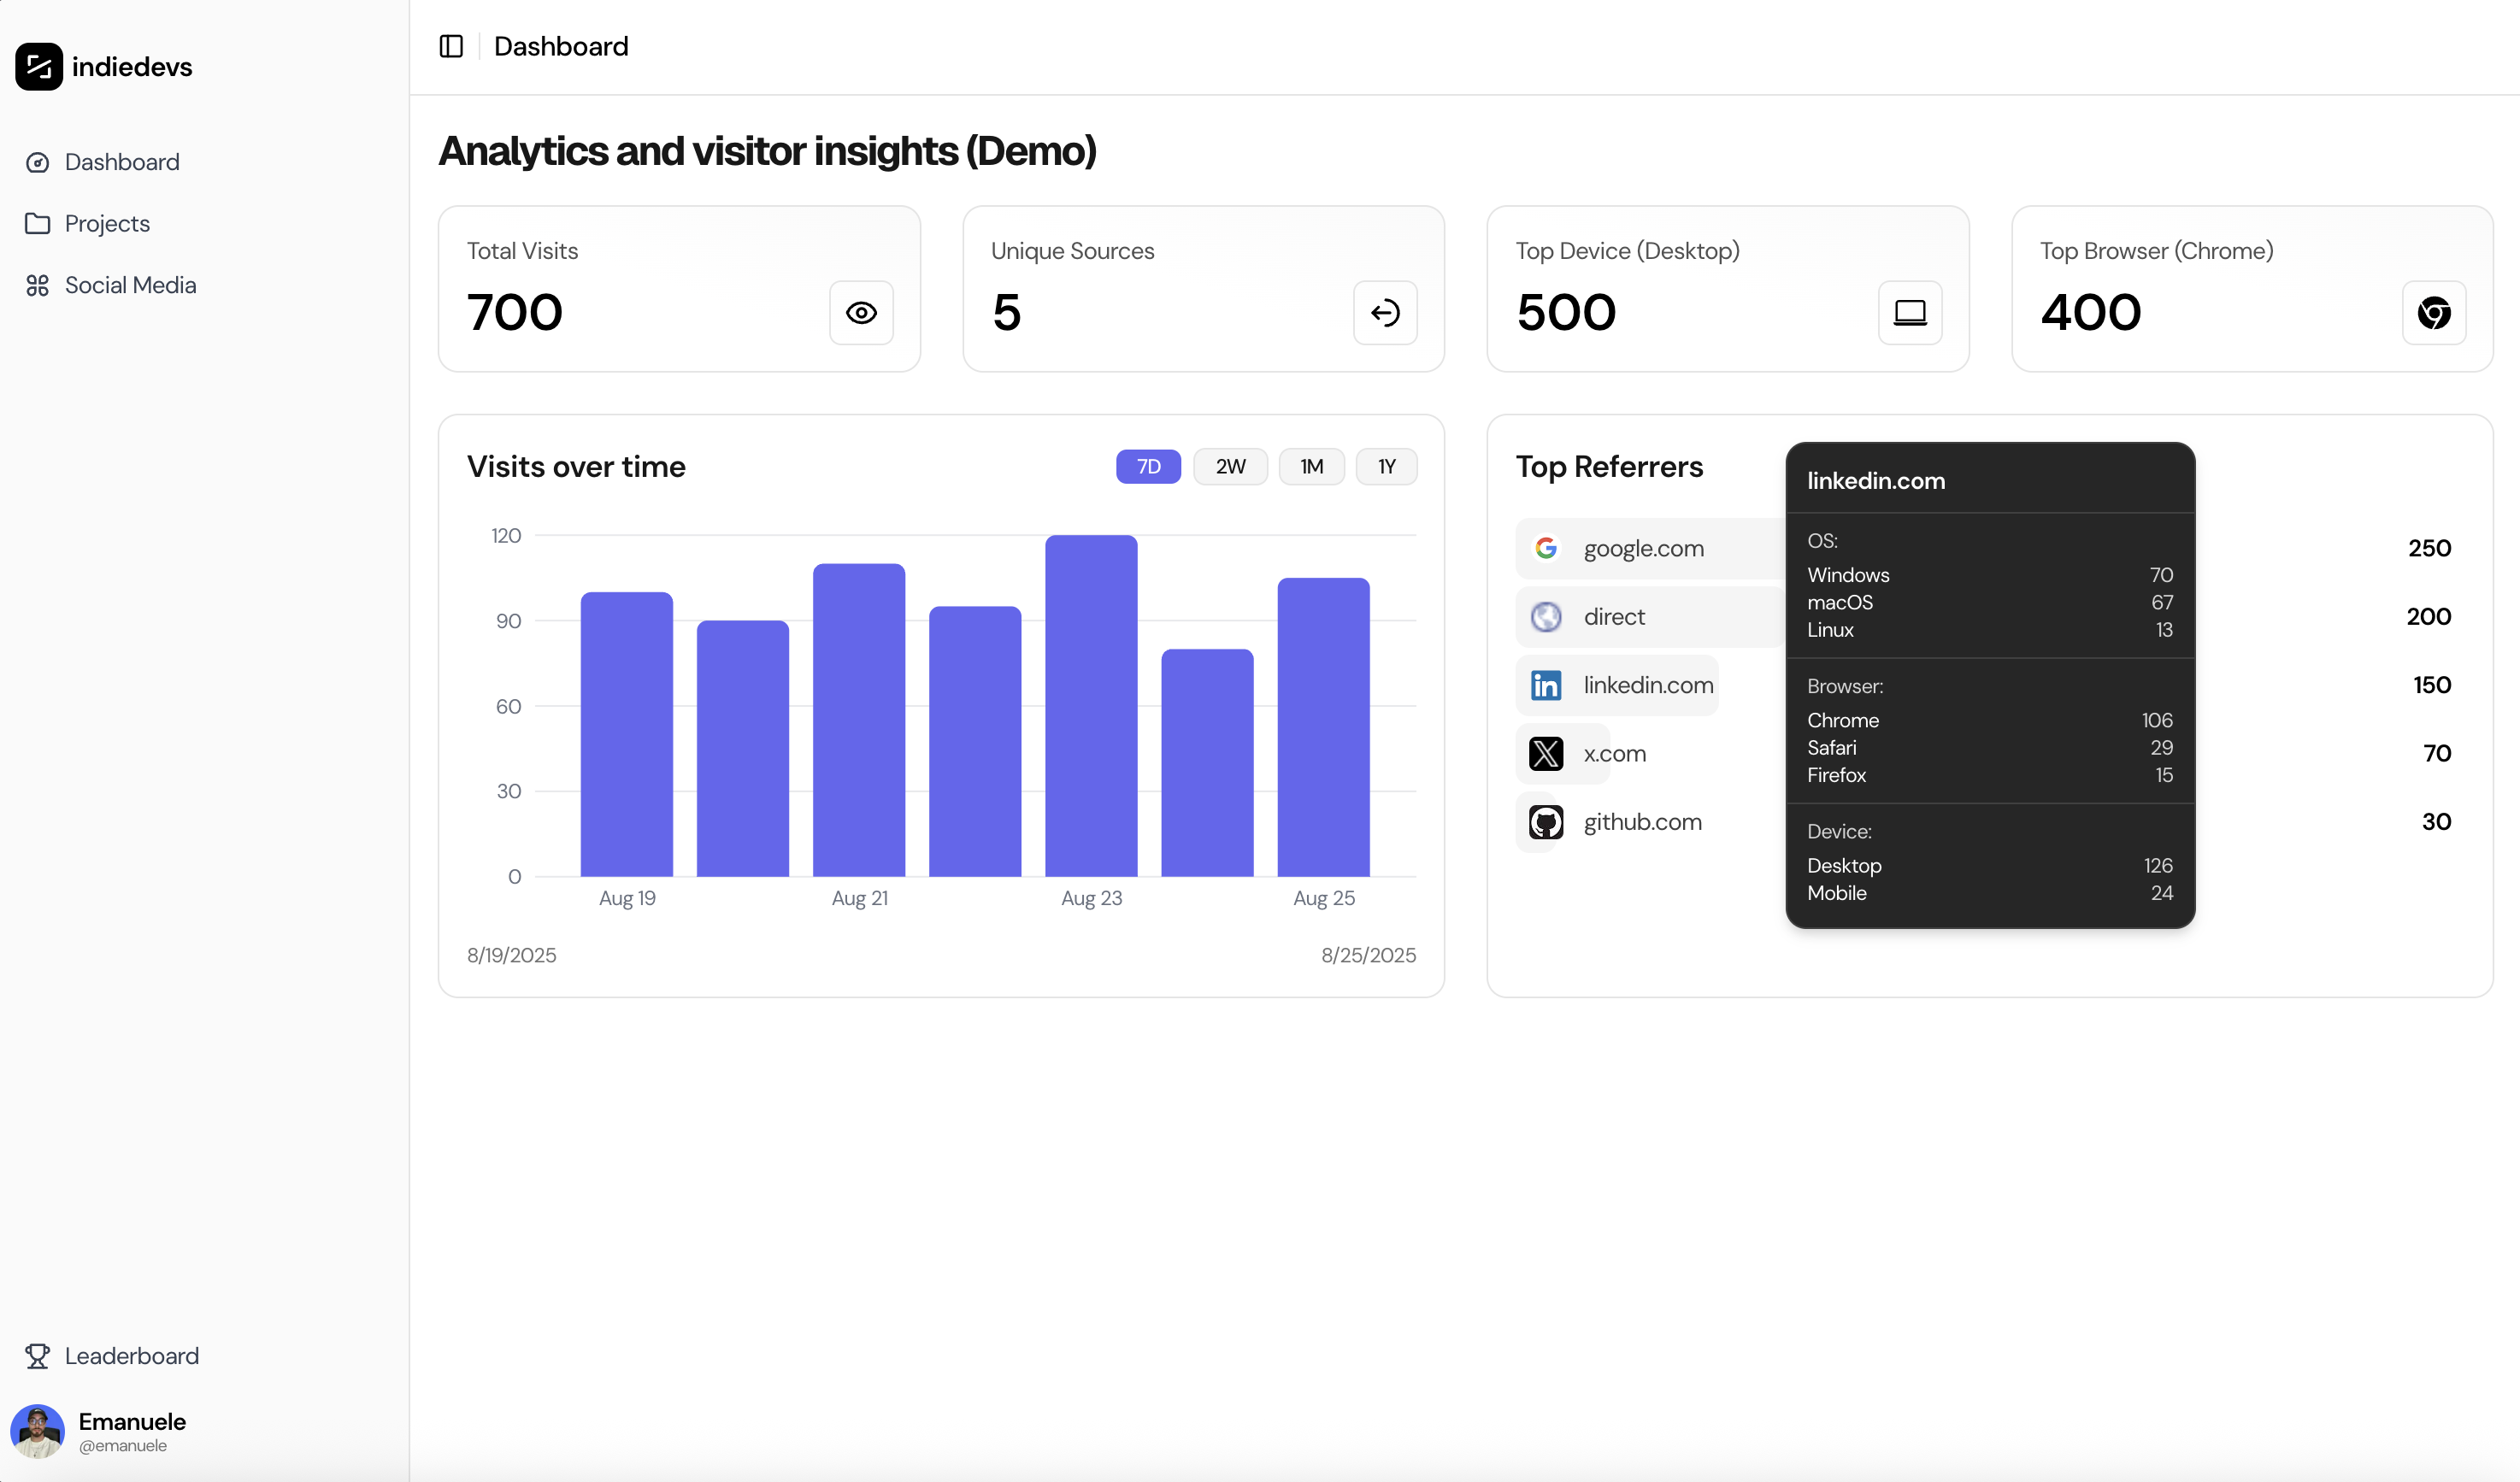The image size is (2520, 1482).
Task: Click the Visits over time heading
Action: tap(576, 467)
